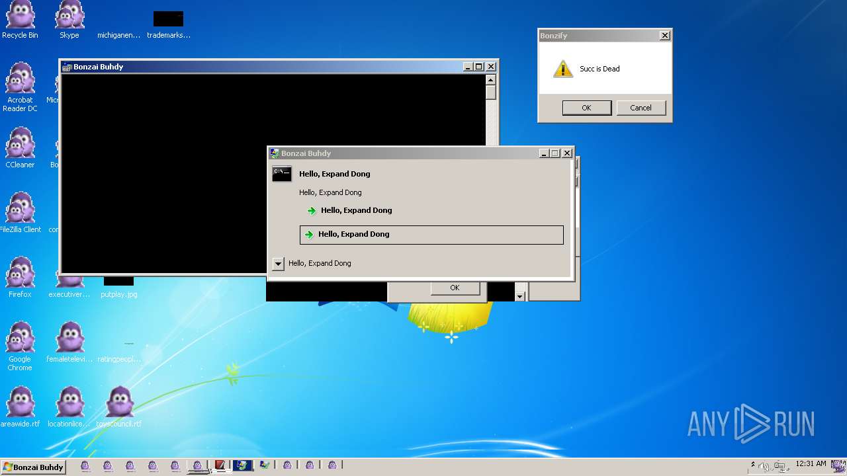
Task: Expand the Hello, Expand Dong details arrow
Action: tap(278, 264)
